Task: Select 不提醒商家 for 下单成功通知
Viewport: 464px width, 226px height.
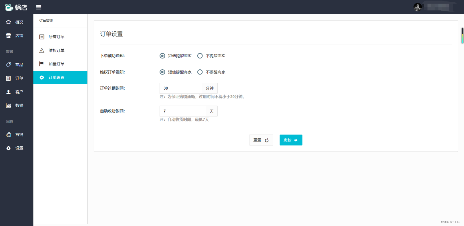Action: 200,56
